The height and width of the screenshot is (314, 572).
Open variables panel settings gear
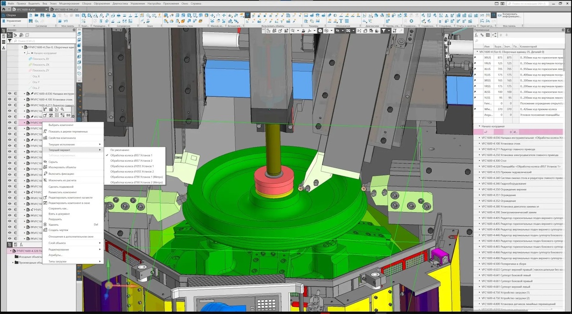[563, 29]
